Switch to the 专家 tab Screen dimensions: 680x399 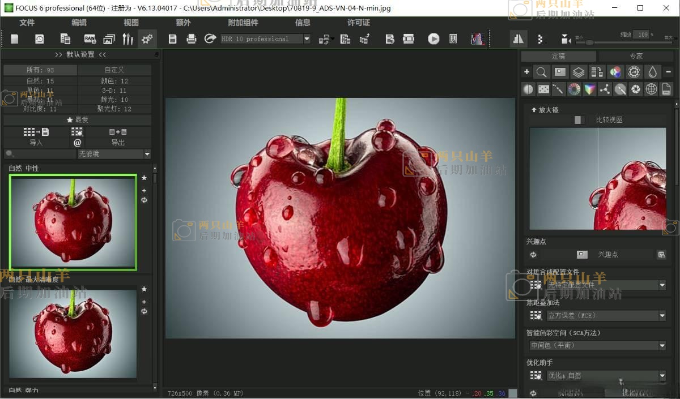click(636, 56)
